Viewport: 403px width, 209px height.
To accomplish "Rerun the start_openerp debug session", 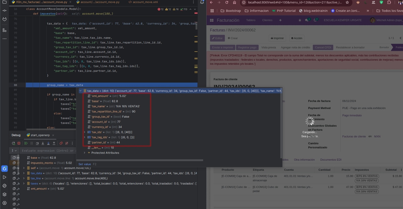I will [13, 143].
